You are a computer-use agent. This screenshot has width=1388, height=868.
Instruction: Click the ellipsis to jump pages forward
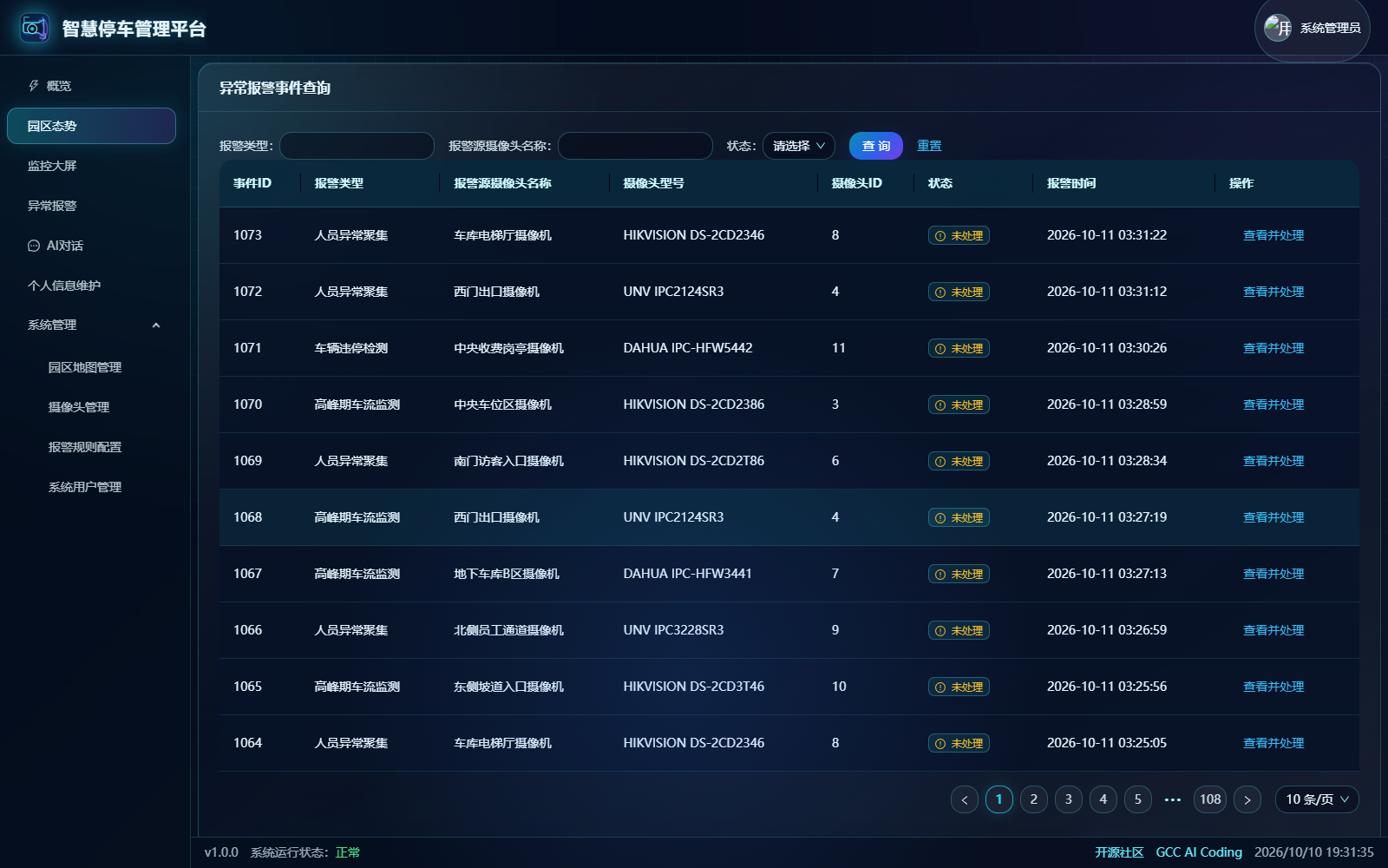coord(1173,799)
